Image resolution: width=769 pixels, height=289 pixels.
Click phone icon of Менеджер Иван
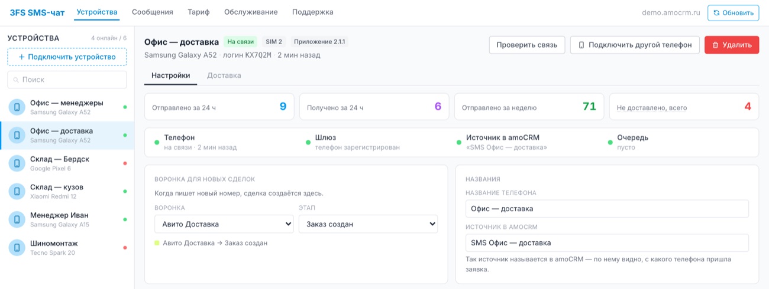point(17,219)
